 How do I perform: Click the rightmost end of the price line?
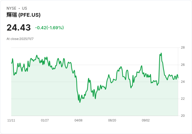click(178, 78)
